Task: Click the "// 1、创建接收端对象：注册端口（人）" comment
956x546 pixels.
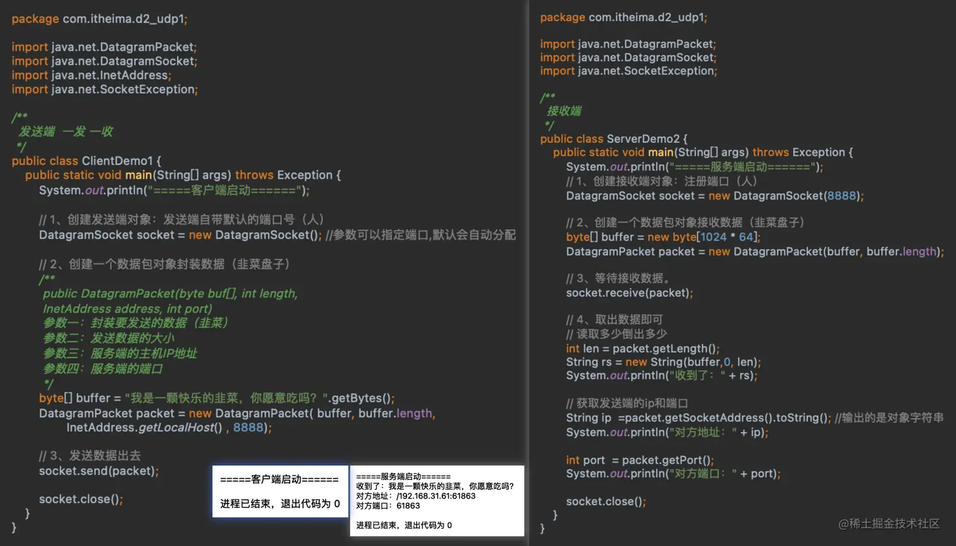Action: coord(661,181)
